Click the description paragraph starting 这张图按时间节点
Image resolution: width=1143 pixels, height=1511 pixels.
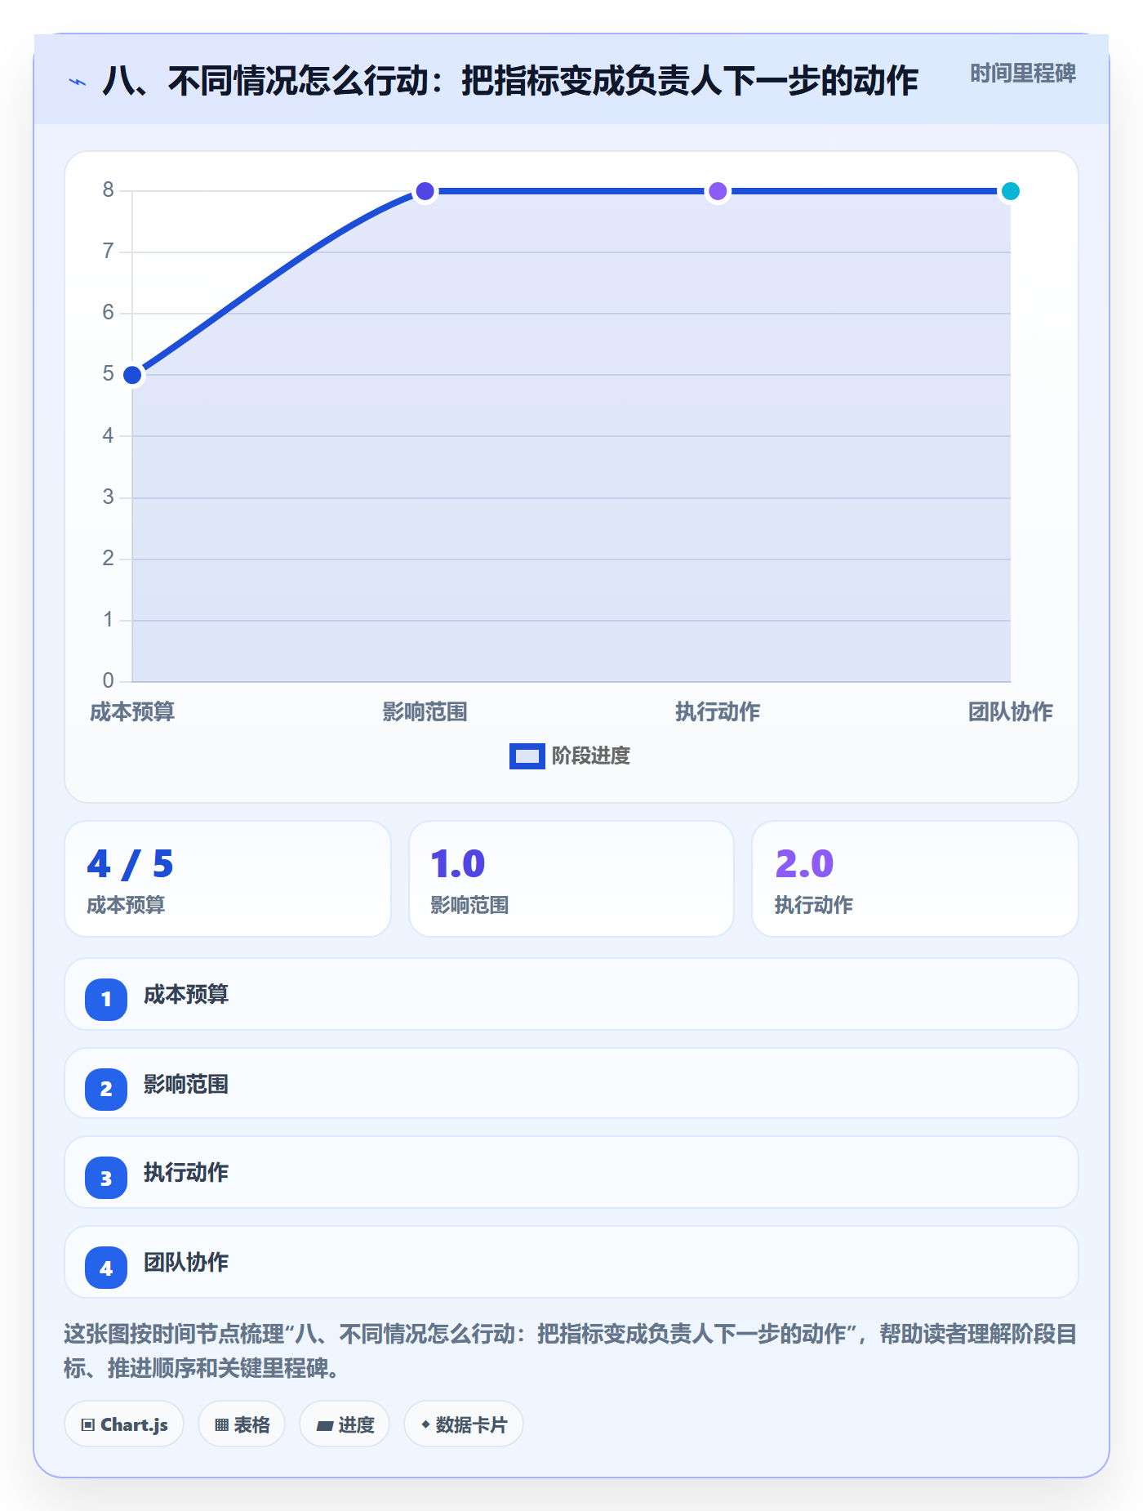pyautogui.click(x=571, y=1351)
